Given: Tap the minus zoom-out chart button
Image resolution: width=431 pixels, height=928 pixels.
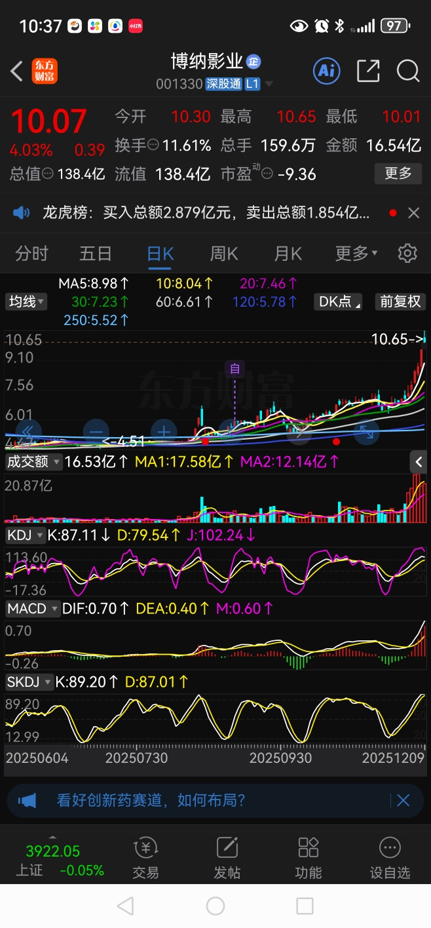Looking at the screenshot, I should click(x=96, y=432).
